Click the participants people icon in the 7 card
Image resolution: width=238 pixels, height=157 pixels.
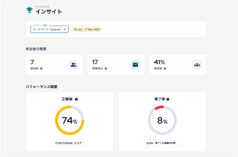coord(74,65)
